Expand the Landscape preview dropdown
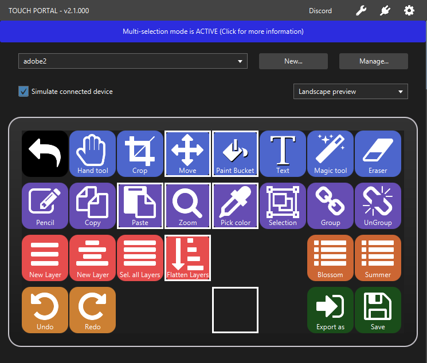The width and height of the screenshot is (427, 363). [x=350, y=92]
